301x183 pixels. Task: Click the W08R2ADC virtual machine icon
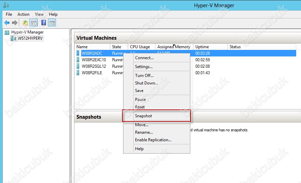(78, 53)
